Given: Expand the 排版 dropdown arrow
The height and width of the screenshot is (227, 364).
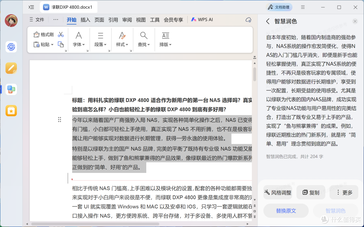Looking at the screenshot, I should click(170, 44).
